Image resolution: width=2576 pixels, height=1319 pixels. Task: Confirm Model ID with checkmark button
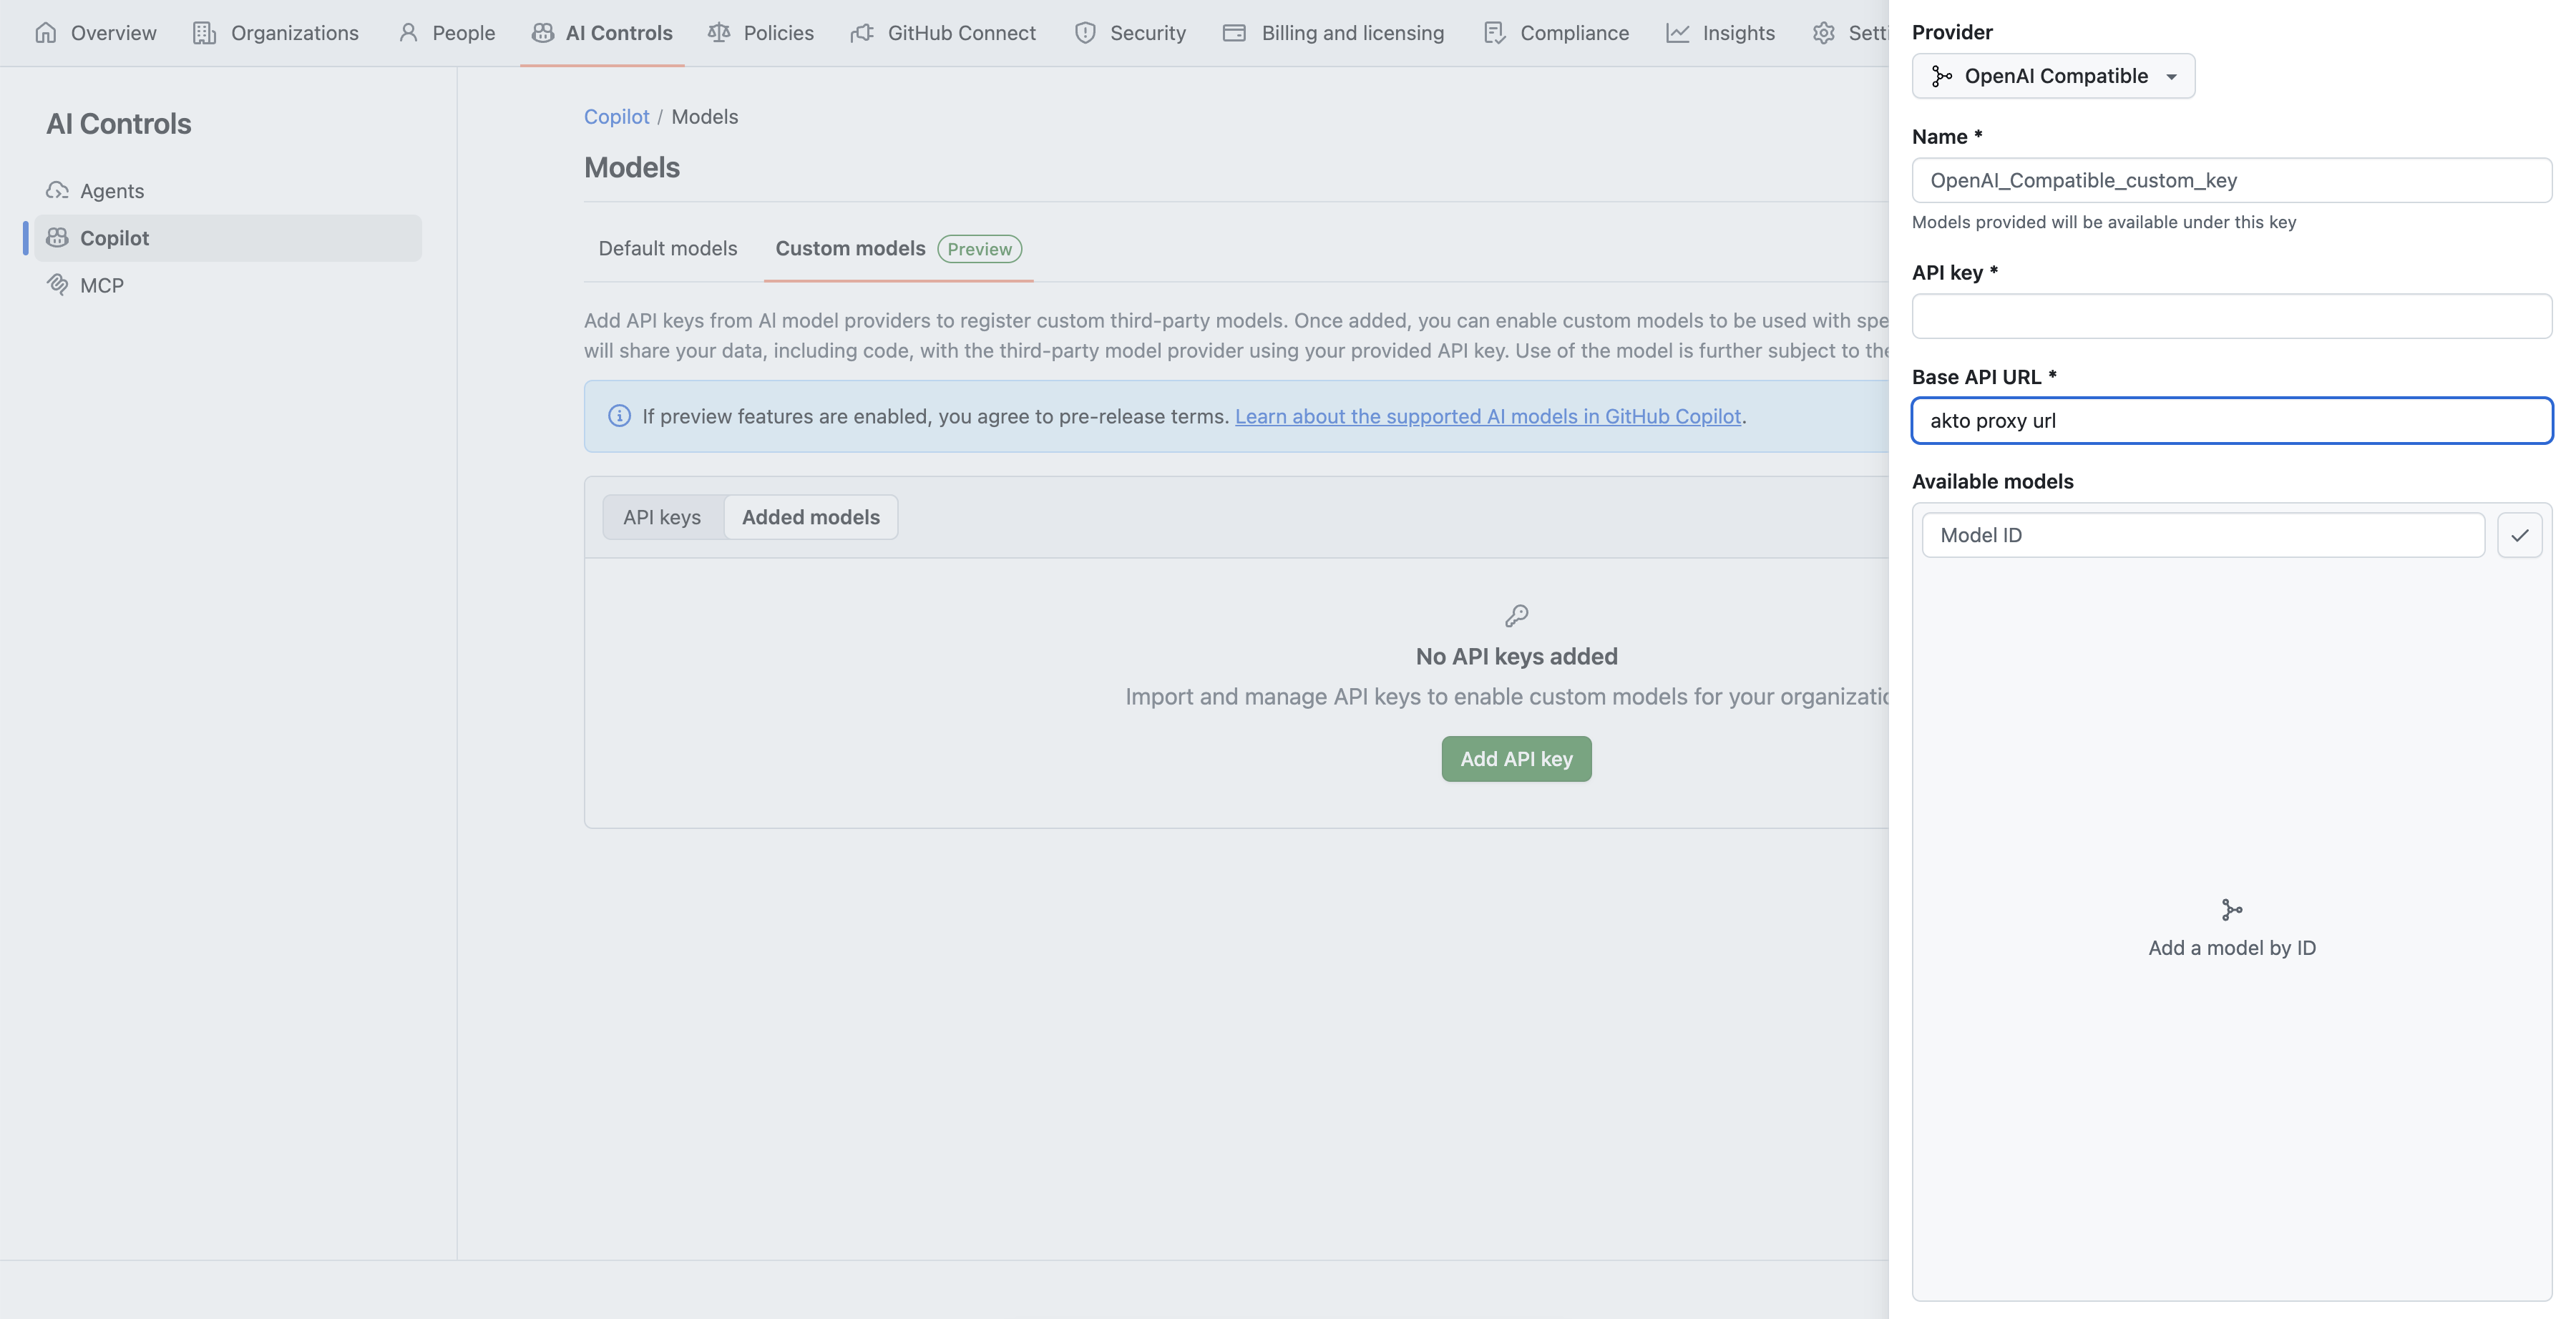click(2519, 535)
